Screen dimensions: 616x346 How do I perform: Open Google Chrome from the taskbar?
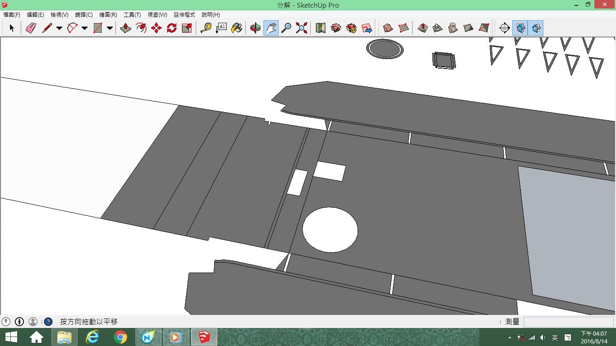[120, 337]
